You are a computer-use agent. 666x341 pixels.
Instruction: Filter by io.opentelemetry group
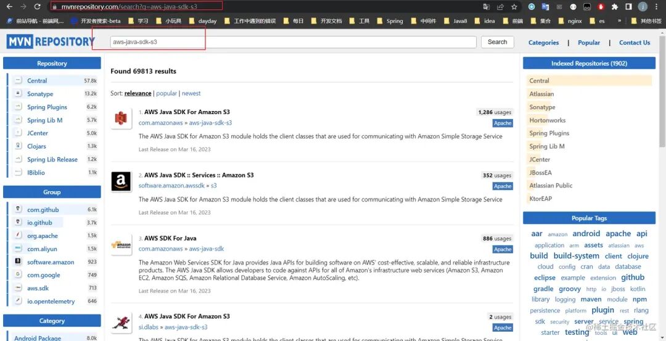[51, 301]
